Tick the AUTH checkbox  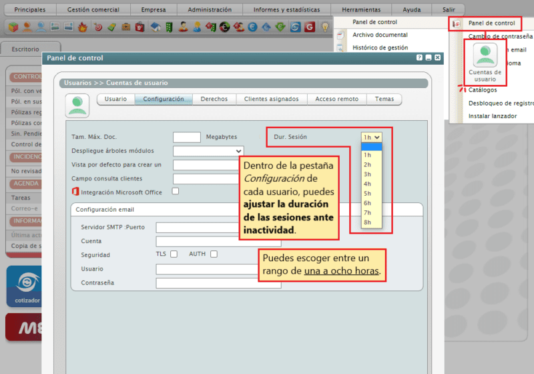coord(214,254)
